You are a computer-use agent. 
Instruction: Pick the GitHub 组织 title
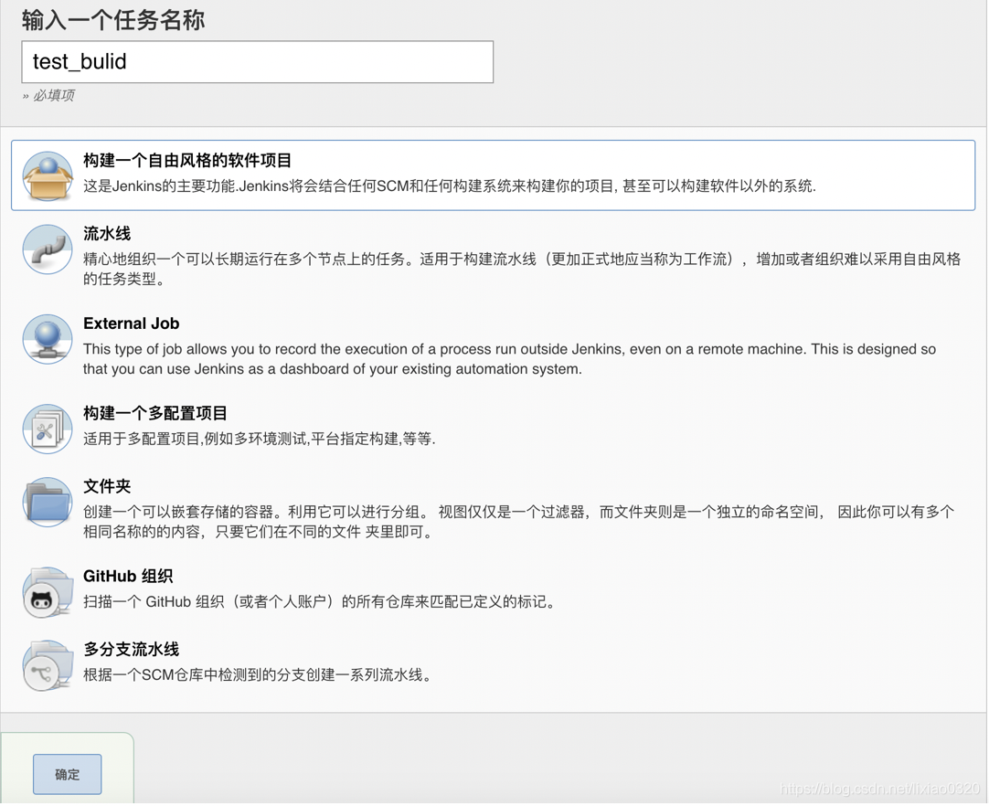coord(128,576)
